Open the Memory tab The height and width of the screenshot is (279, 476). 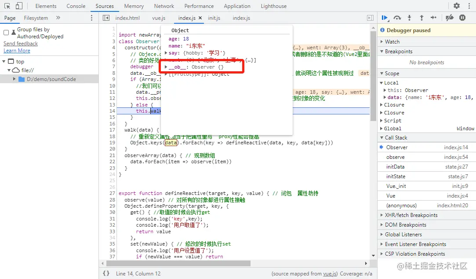pyautogui.click(x=134, y=6)
